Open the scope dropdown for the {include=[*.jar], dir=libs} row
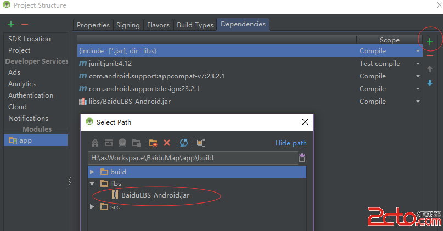Screen dimensions: 443x231 pos(418,51)
